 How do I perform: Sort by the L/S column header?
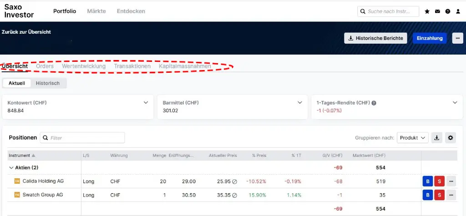pos(86,156)
